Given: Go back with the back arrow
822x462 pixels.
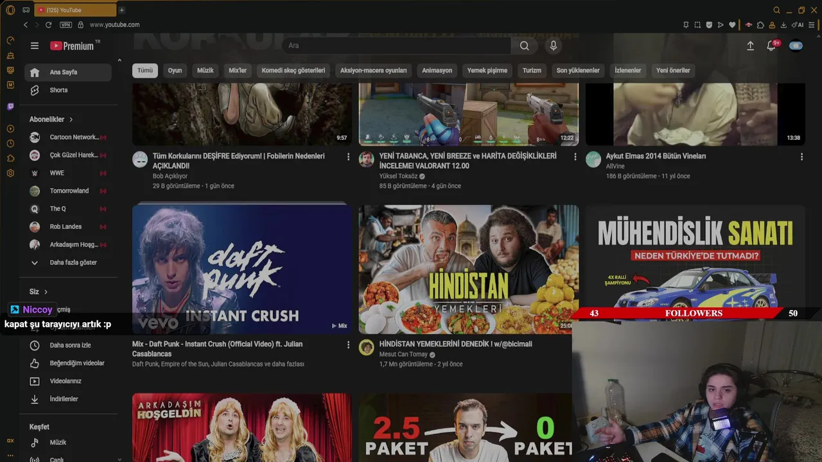Looking at the screenshot, I should [x=26, y=24].
